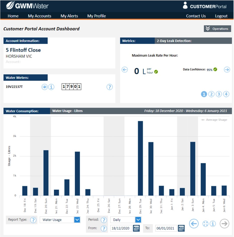Select metrics page 2 indicator
The height and width of the screenshot is (237, 234).
[x=211, y=94]
